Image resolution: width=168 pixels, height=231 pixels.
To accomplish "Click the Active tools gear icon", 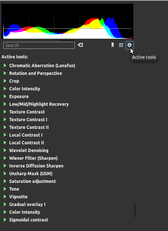I will tap(129, 45).
